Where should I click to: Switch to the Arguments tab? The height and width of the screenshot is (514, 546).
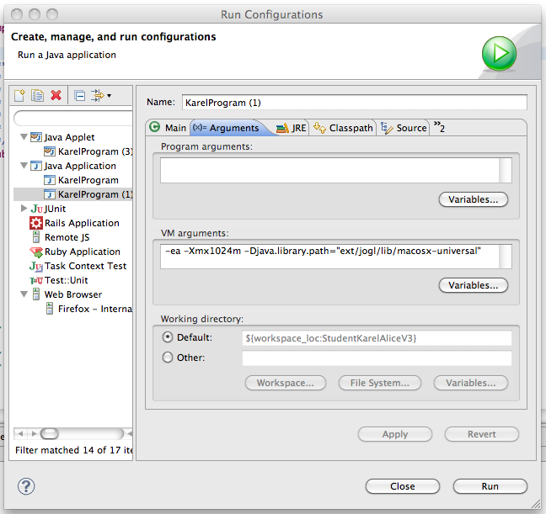228,128
